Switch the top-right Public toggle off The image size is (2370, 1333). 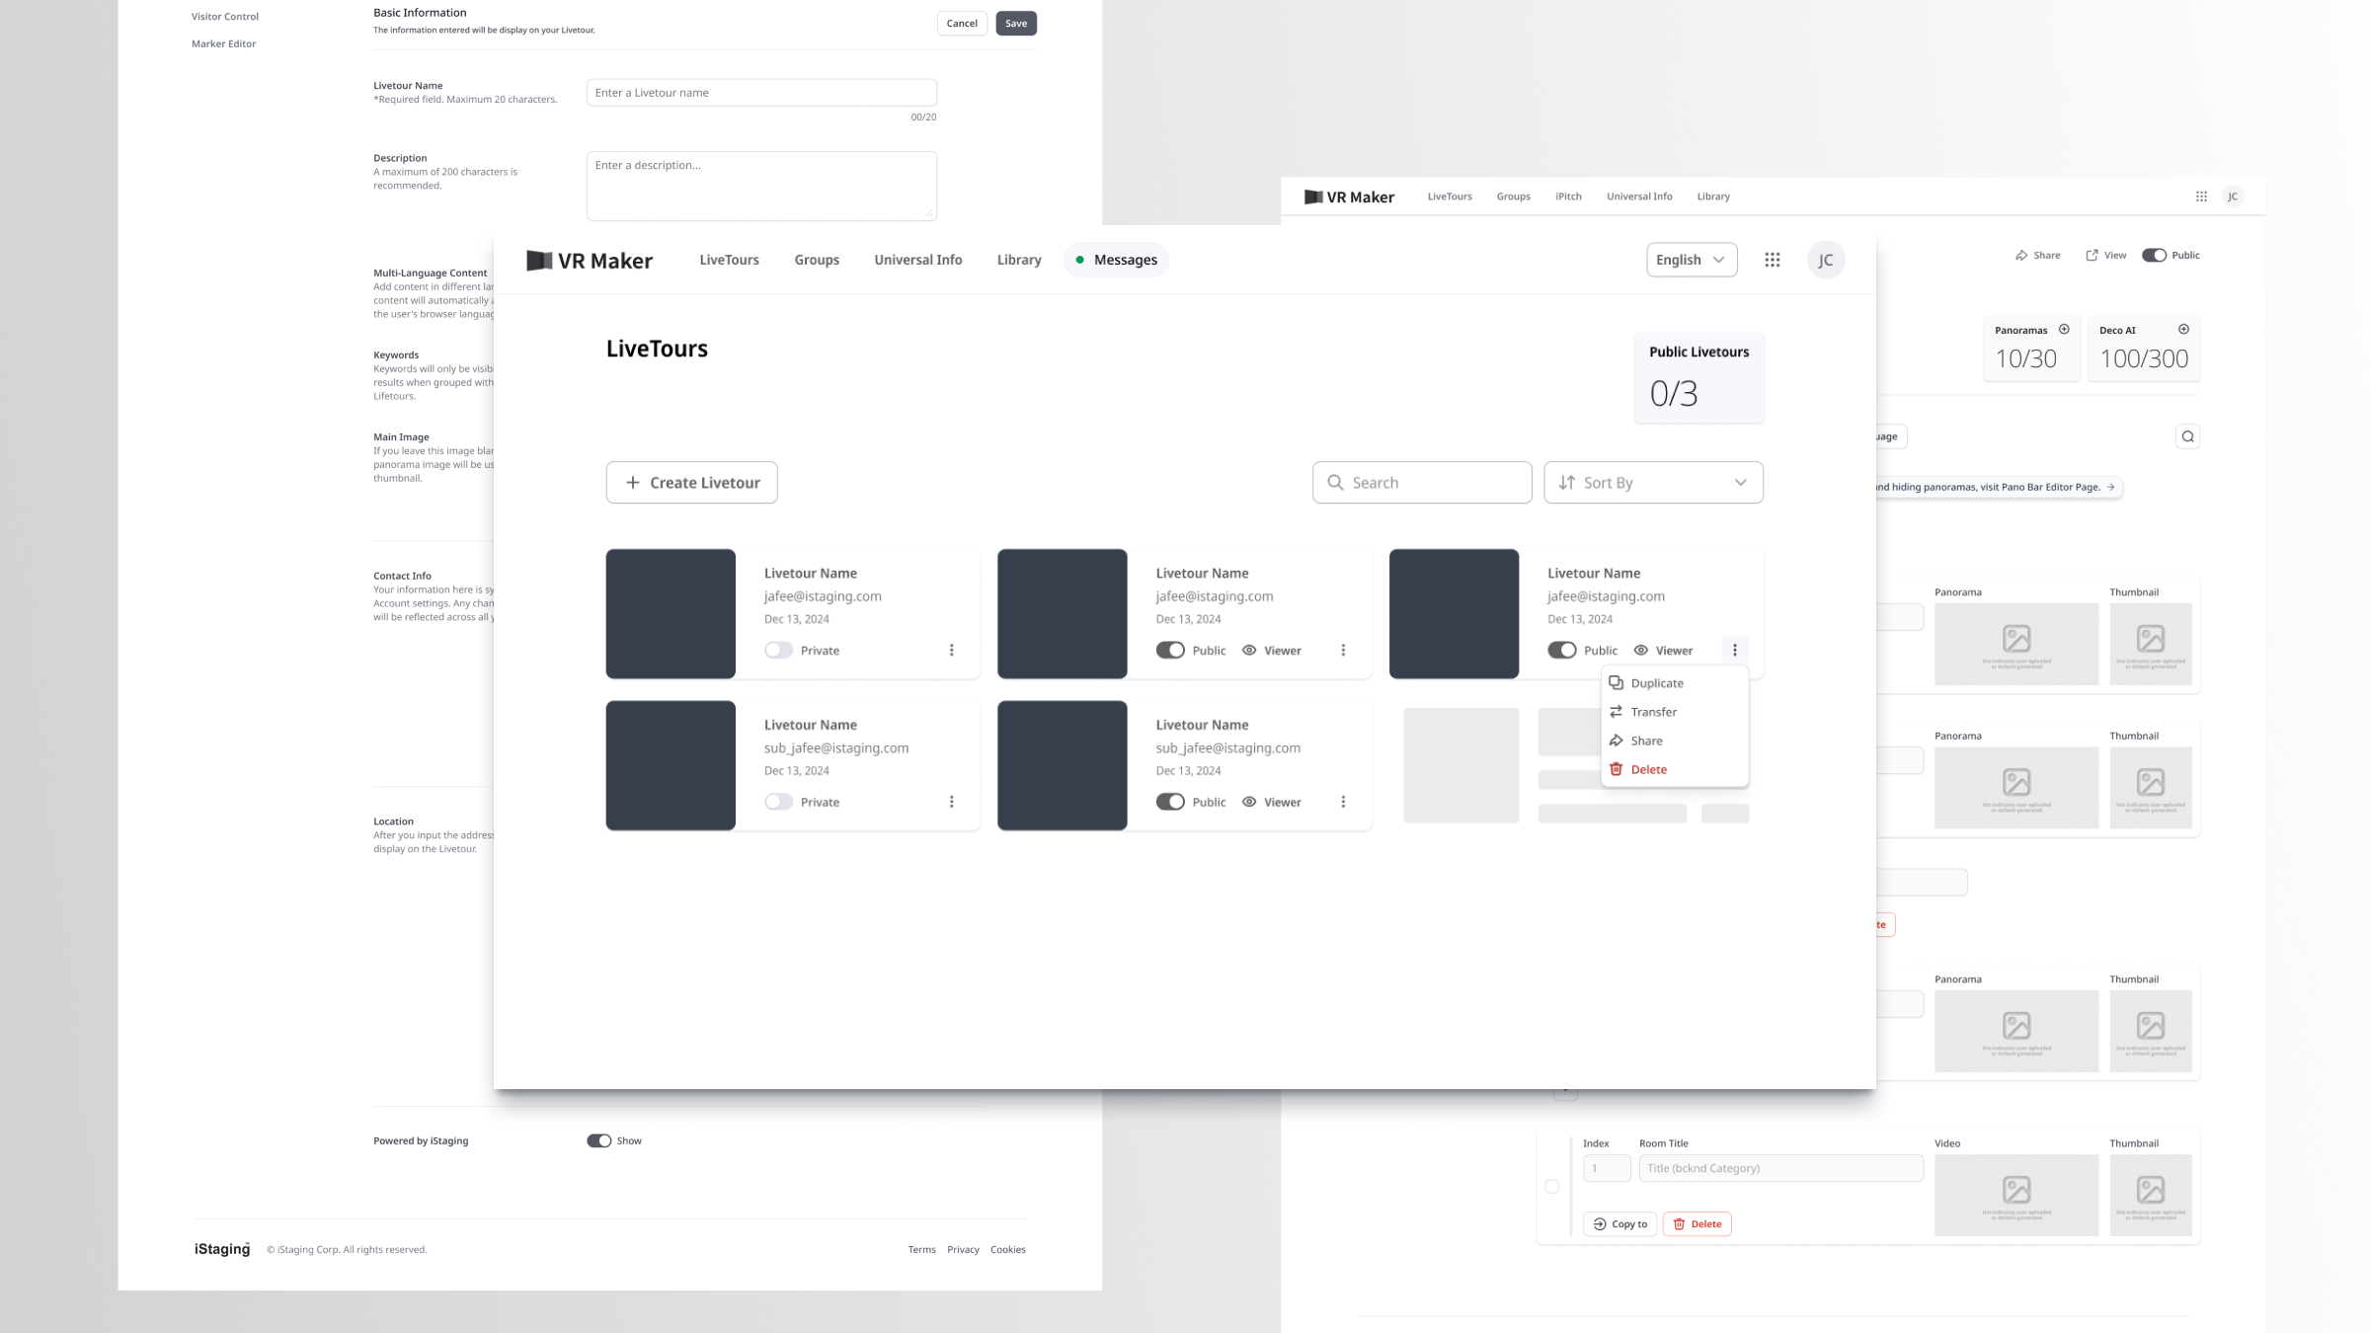(2153, 254)
